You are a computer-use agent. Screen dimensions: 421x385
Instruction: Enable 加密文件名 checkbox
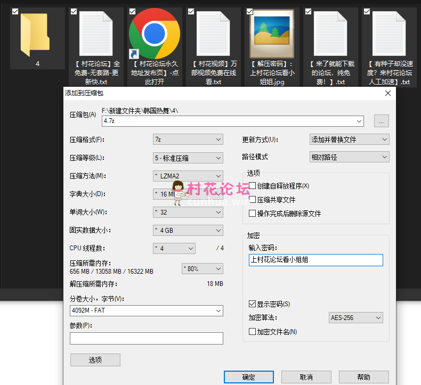[253, 332]
